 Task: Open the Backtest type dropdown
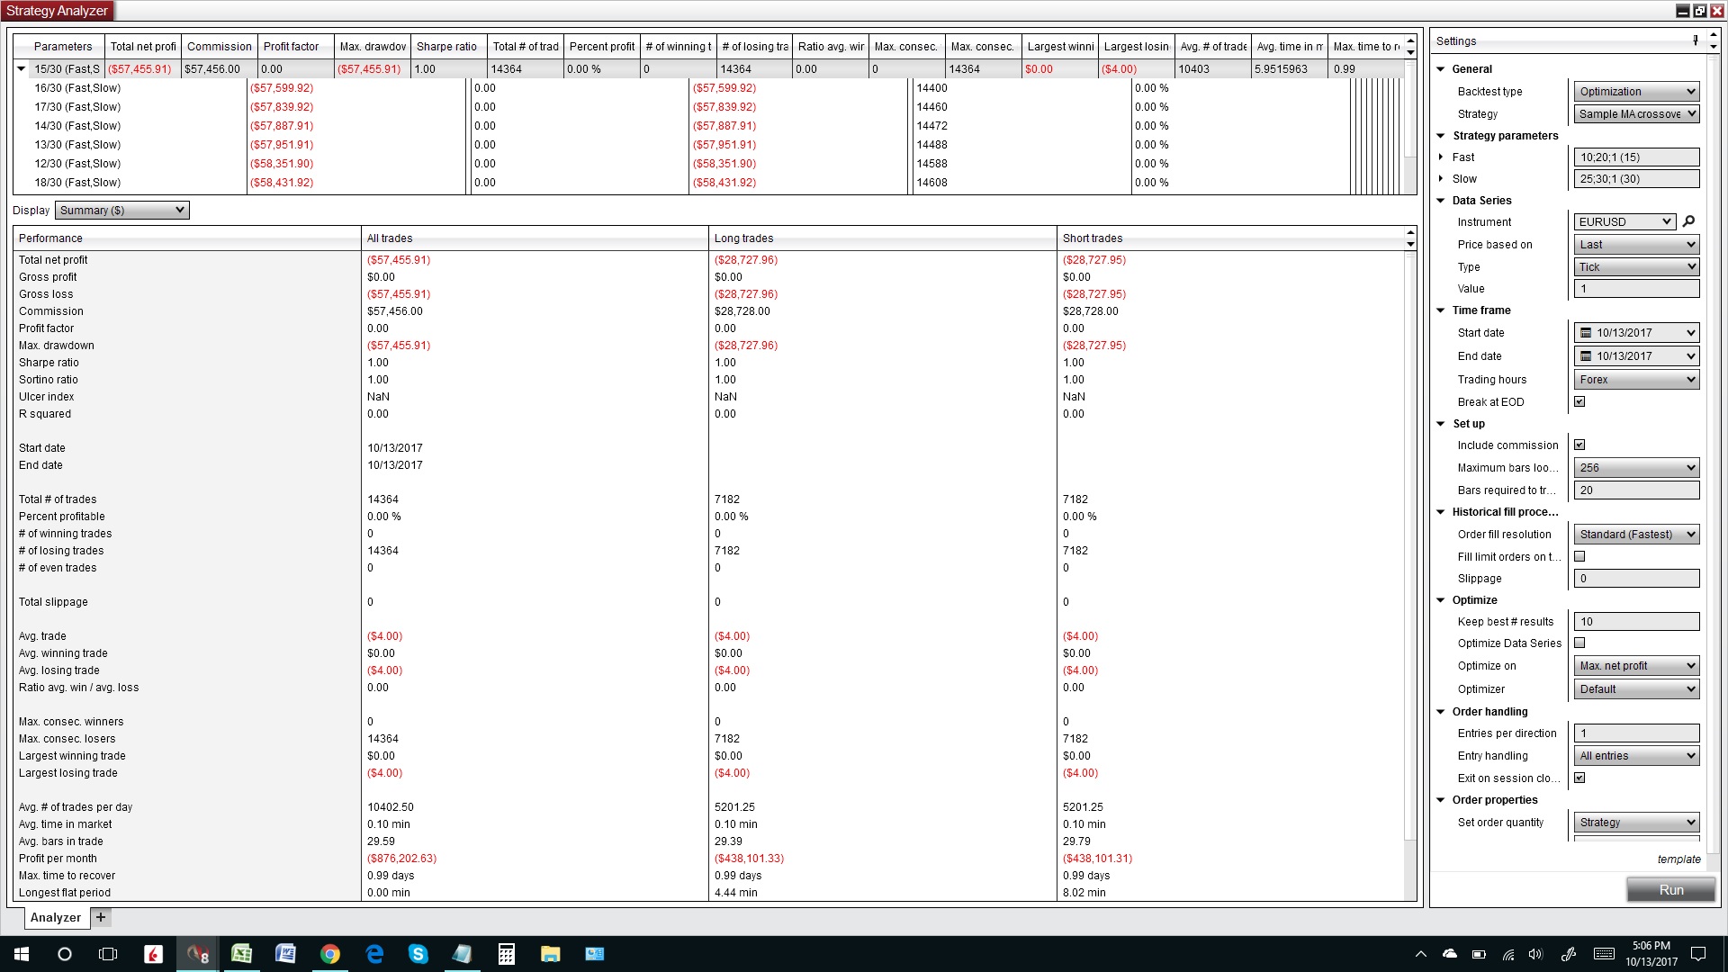click(1636, 91)
